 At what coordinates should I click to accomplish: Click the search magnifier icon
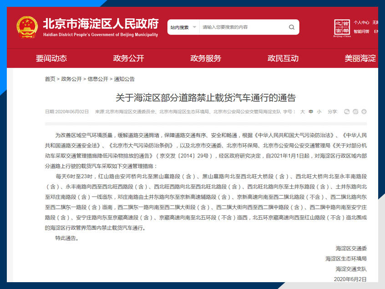291,27
